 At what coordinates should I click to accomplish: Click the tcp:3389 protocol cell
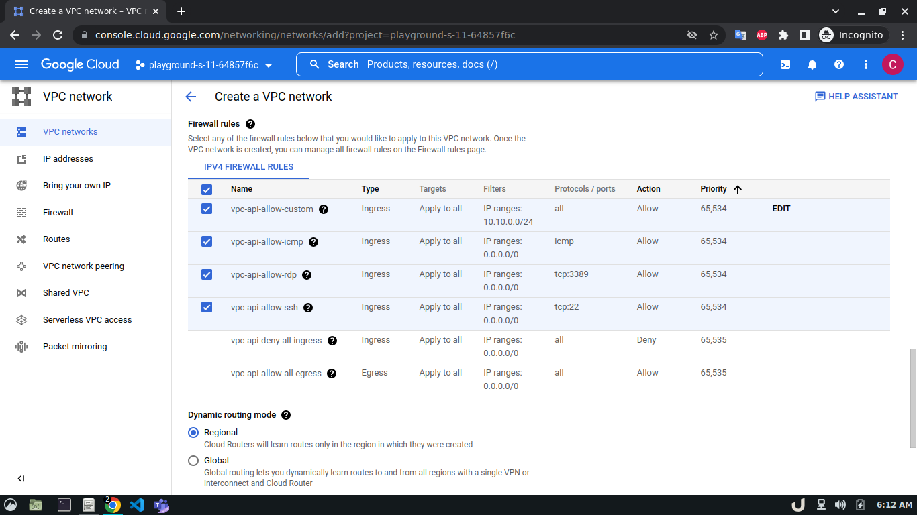point(571,274)
